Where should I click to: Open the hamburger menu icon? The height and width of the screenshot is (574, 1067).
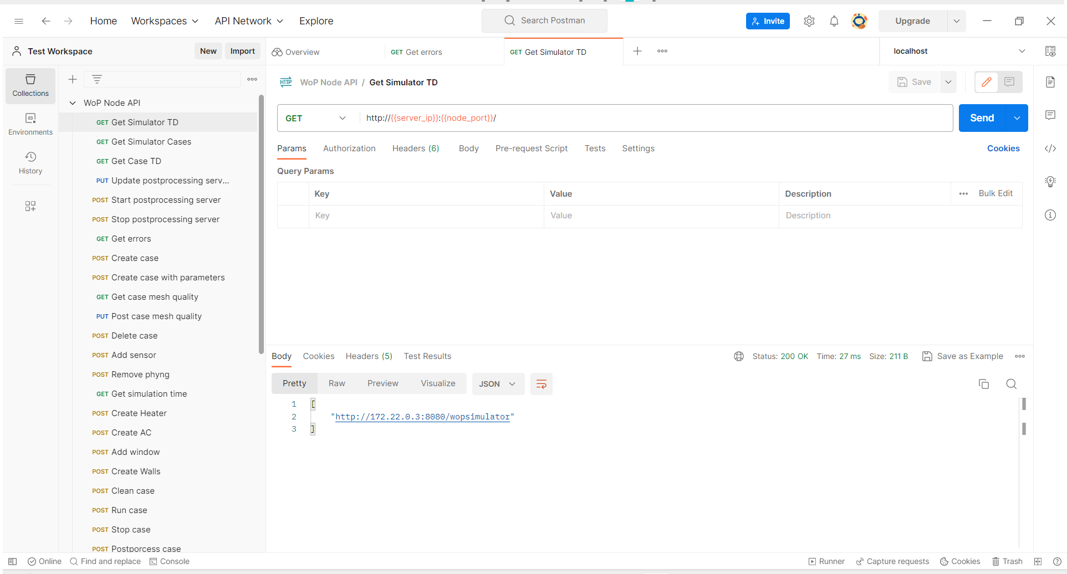tap(19, 21)
